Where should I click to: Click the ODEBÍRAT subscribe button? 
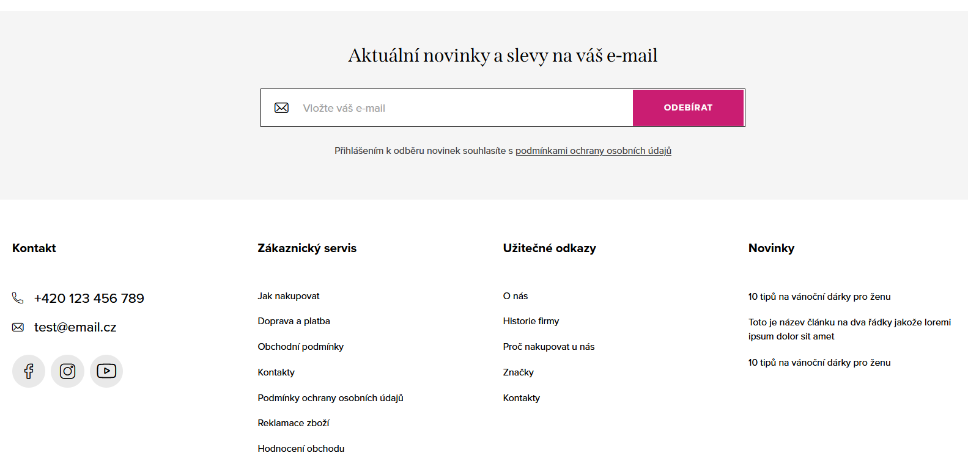688,107
